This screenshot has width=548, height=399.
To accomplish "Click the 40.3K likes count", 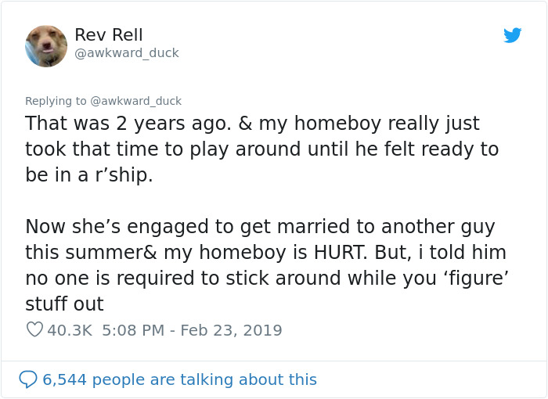I will (x=70, y=330).
